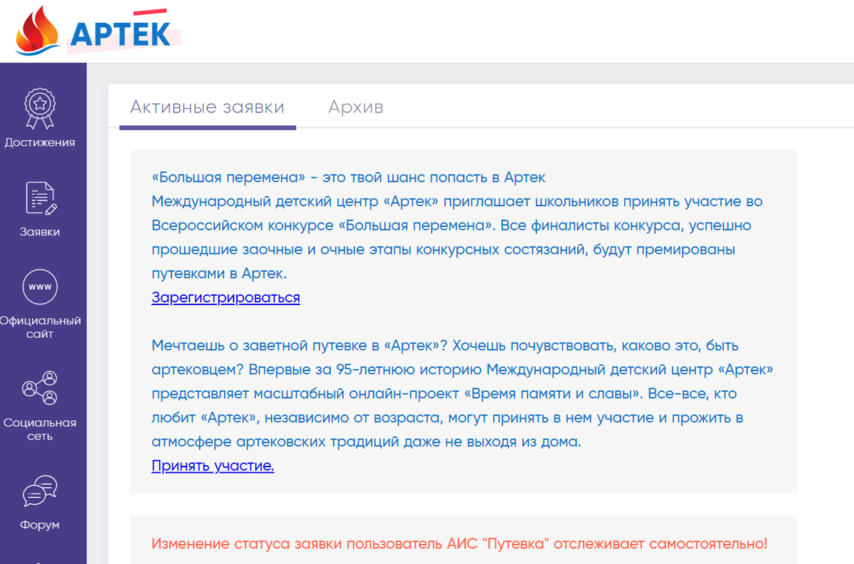Click the www globe icon for official site

pos(40,287)
